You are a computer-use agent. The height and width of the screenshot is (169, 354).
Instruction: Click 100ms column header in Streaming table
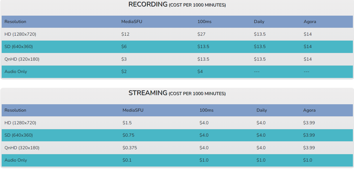[206, 110]
